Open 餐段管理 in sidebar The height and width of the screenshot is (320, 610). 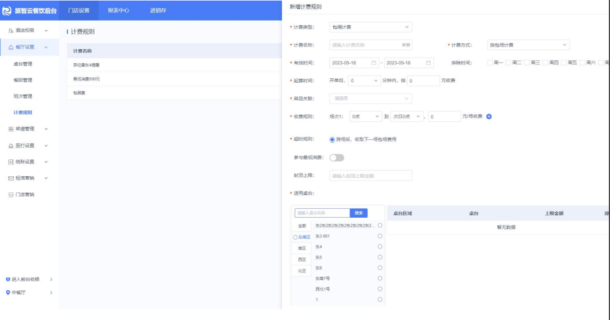coord(22,80)
